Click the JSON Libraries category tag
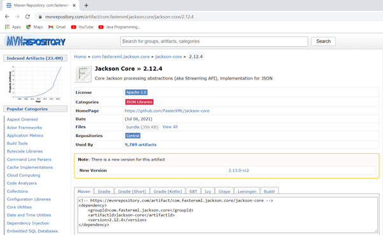 point(139,102)
